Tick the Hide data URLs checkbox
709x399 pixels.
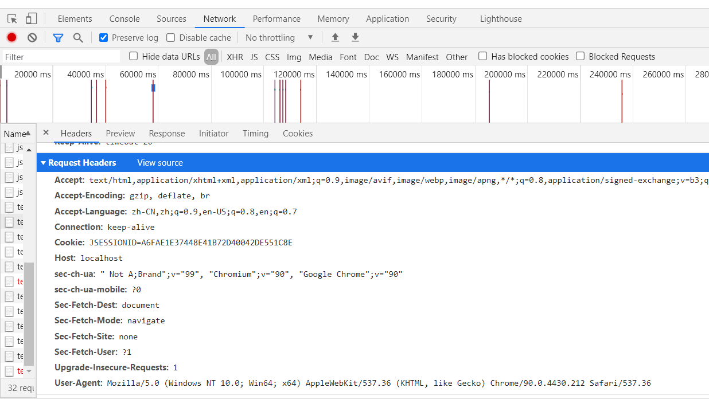pos(133,56)
